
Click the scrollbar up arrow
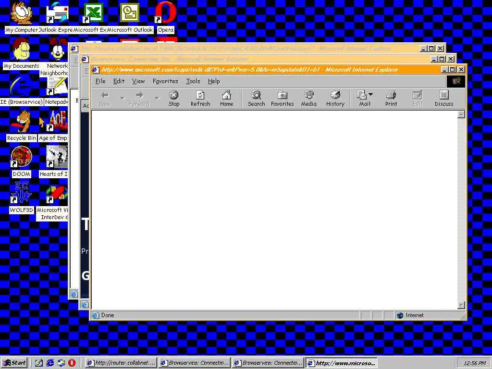461,114
